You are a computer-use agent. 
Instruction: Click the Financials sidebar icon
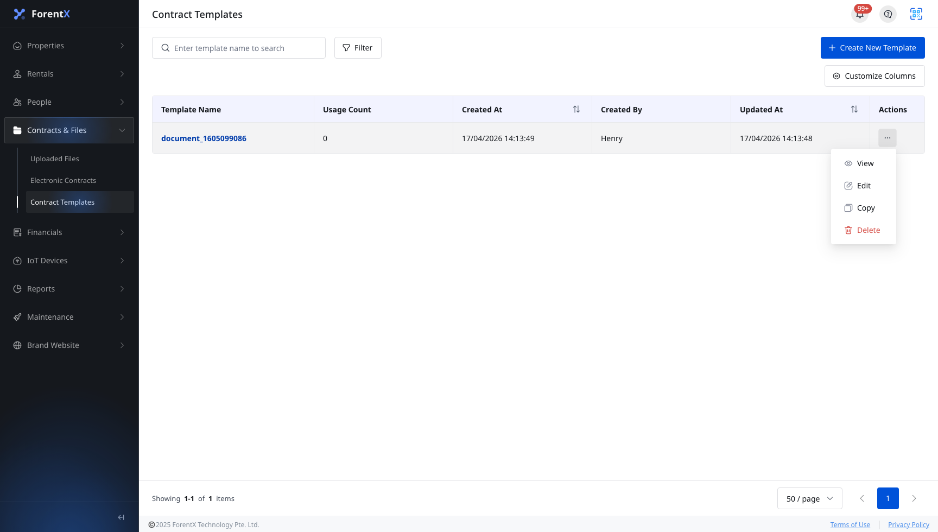coord(17,232)
